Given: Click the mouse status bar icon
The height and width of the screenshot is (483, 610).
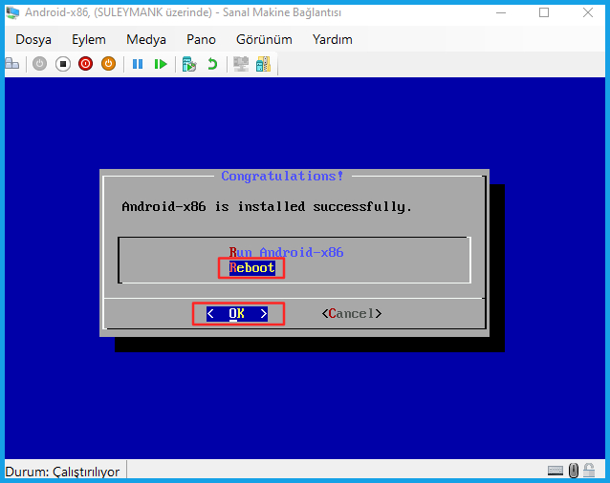Looking at the screenshot, I should coord(574,471).
